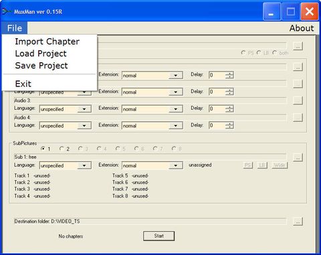Open Audio 4 Extension dropdown

click(176, 126)
